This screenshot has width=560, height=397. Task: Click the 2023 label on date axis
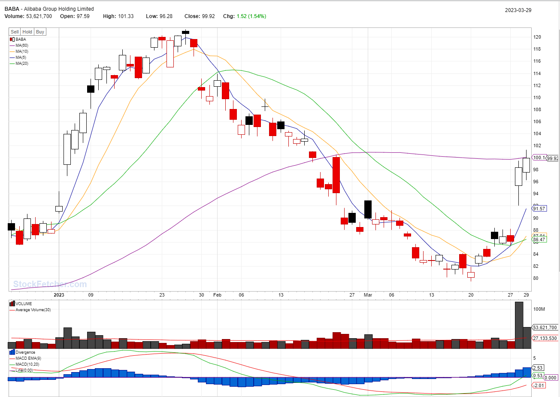pyautogui.click(x=59, y=295)
